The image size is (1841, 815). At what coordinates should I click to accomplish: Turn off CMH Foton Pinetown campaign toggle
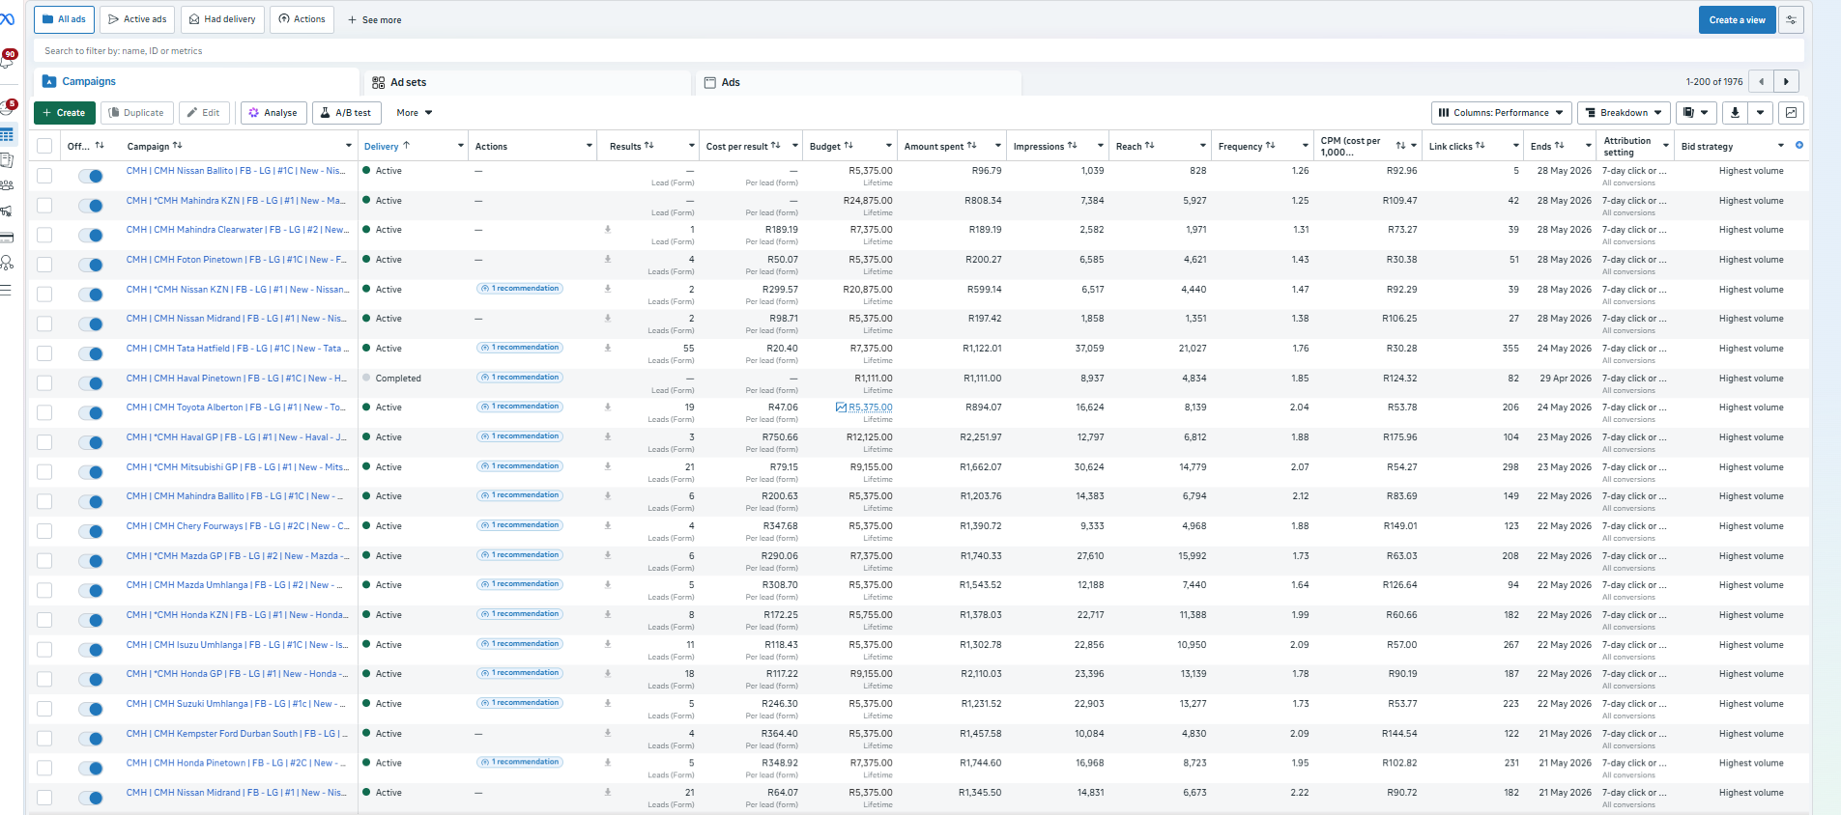coord(91,265)
